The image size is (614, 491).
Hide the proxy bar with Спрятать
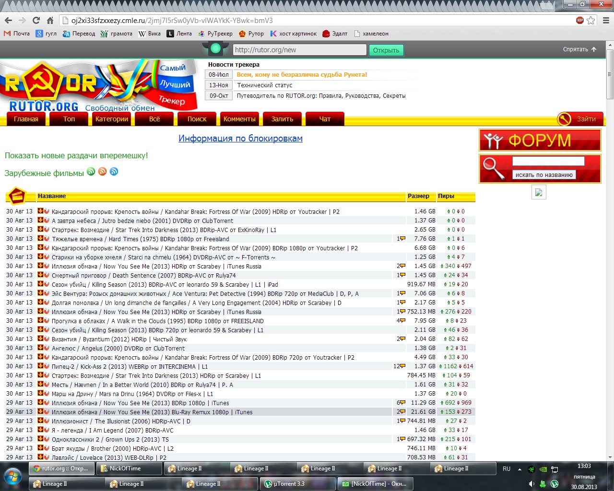(x=579, y=49)
